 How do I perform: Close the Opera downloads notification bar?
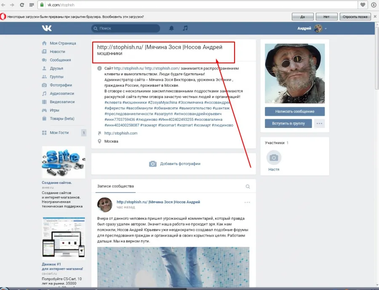(x=375, y=16)
